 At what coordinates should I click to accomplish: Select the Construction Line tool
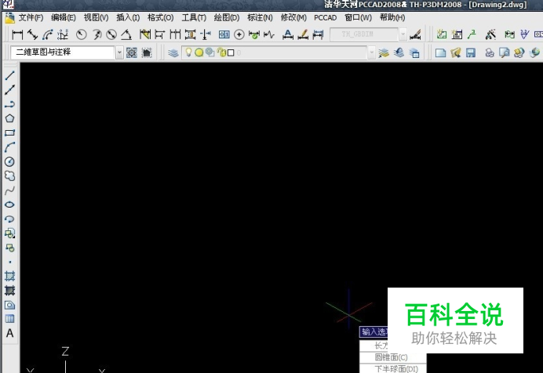9,90
